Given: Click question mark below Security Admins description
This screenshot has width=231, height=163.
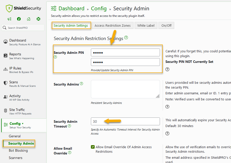Looking at the screenshot, I should 167,107.
